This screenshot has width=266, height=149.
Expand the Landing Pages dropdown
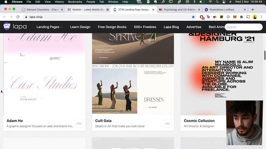point(49,27)
